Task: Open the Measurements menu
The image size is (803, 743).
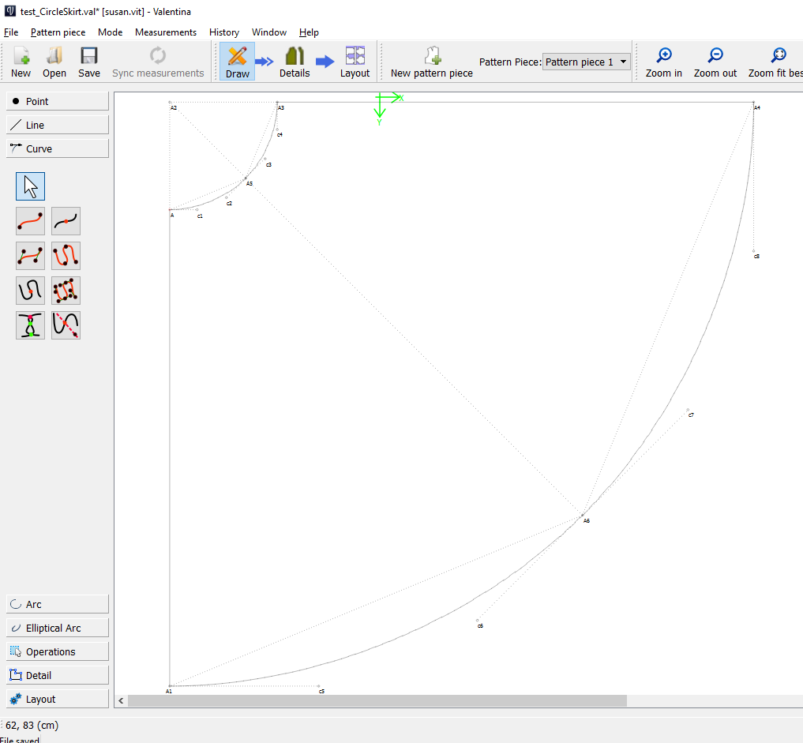Action: click(x=165, y=32)
